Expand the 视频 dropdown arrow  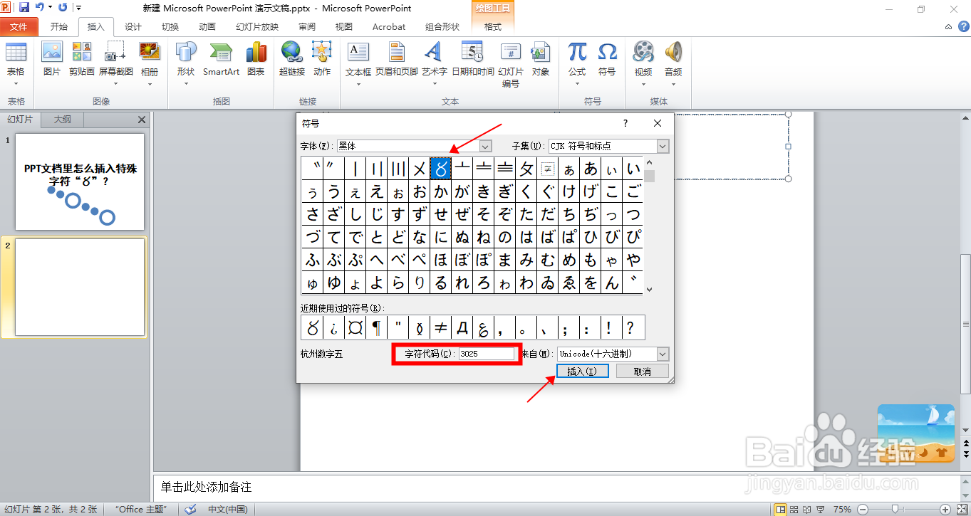coord(643,84)
